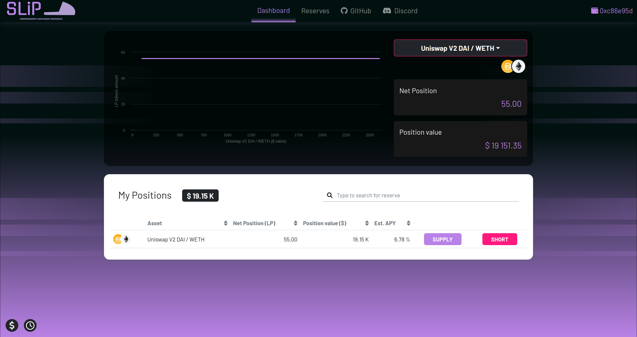Click the SLiP logo
The width and height of the screenshot is (637, 337).
point(41,11)
